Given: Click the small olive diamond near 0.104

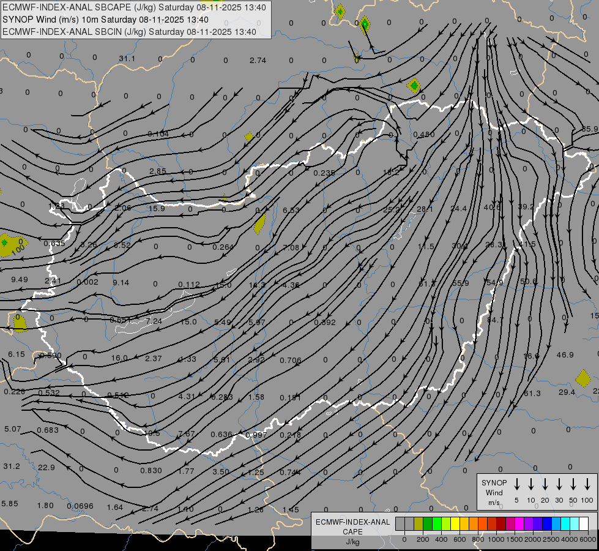Looking at the screenshot, I should [249, 137].
